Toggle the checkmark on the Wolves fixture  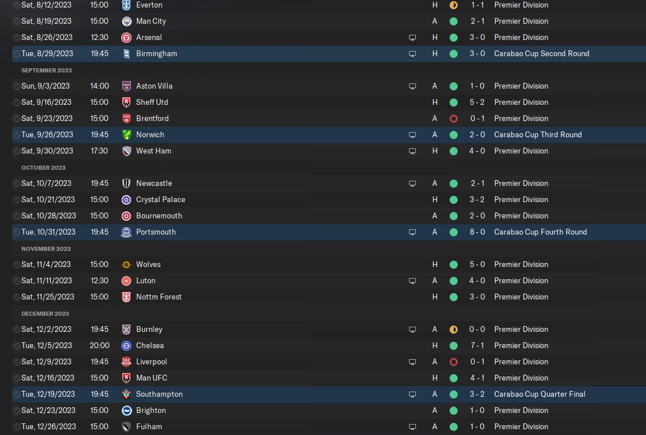pyautogui.click(x=16, y=264)
